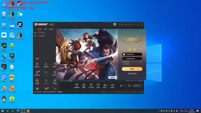Open Edge browser from taskbar
The height and width of the screenshot is (113, 201).
18,111
